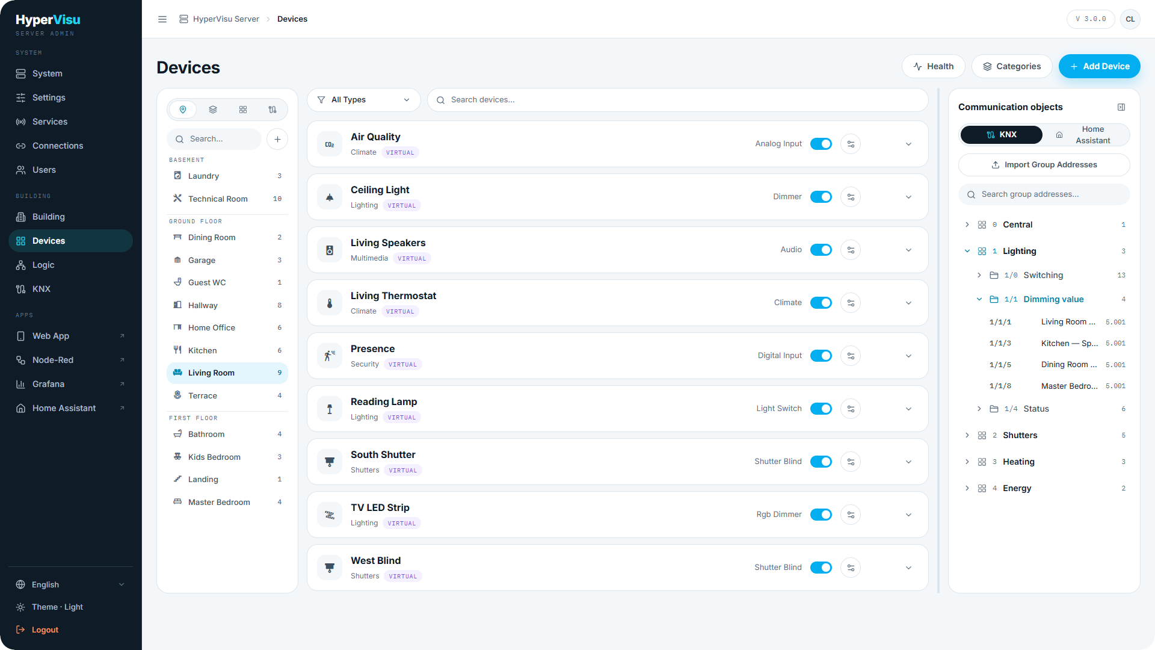Switch to the Home Assistant tab
The image size is (1155, 650).
pyautogui.click(x=1086, y=135)
